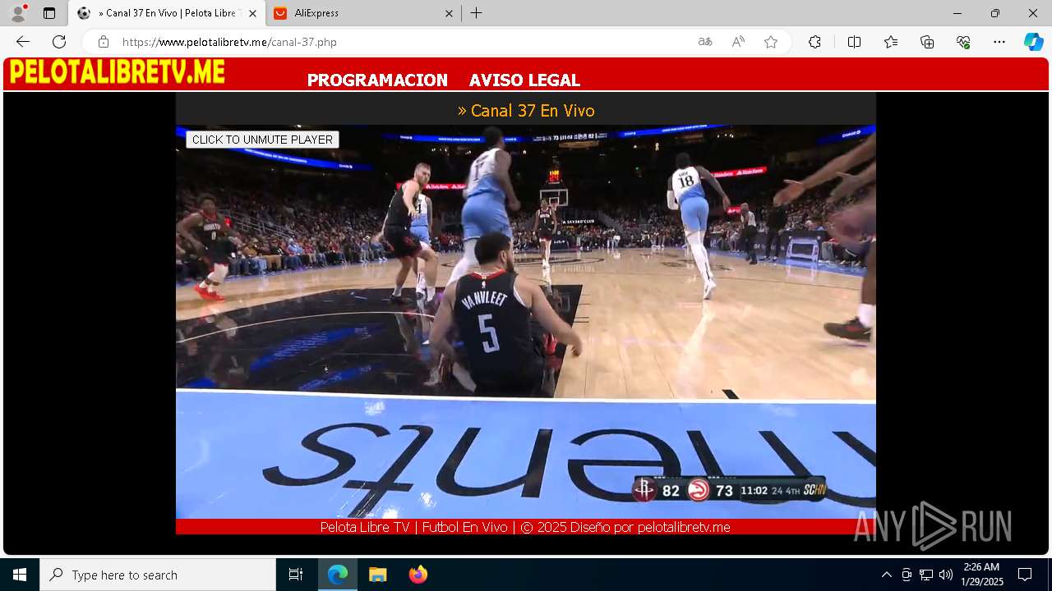This screenshot has height=591, width=1052.
Task: Open network status tray icon
Action: tap(926, 575)
